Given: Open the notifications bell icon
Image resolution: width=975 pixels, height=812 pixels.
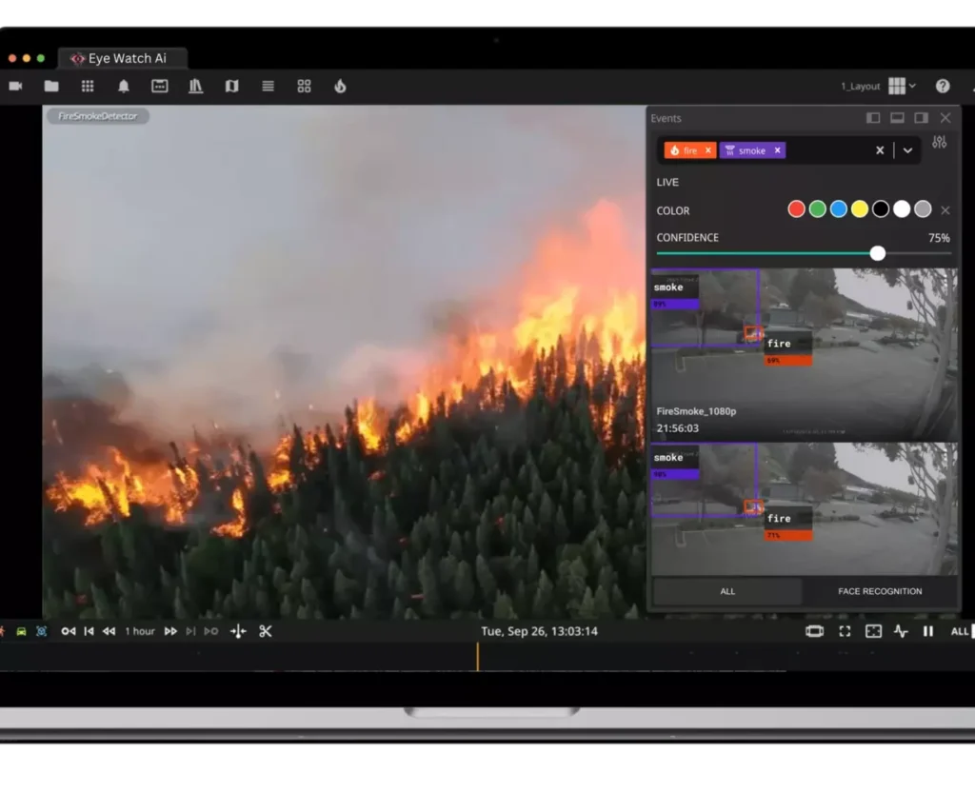Looking at the screenshot, I should [x=124, y=86].
